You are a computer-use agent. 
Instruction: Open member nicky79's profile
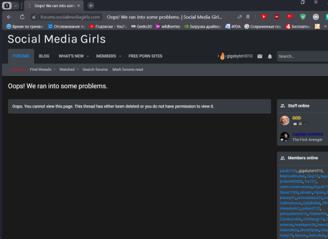click(286, 235)
